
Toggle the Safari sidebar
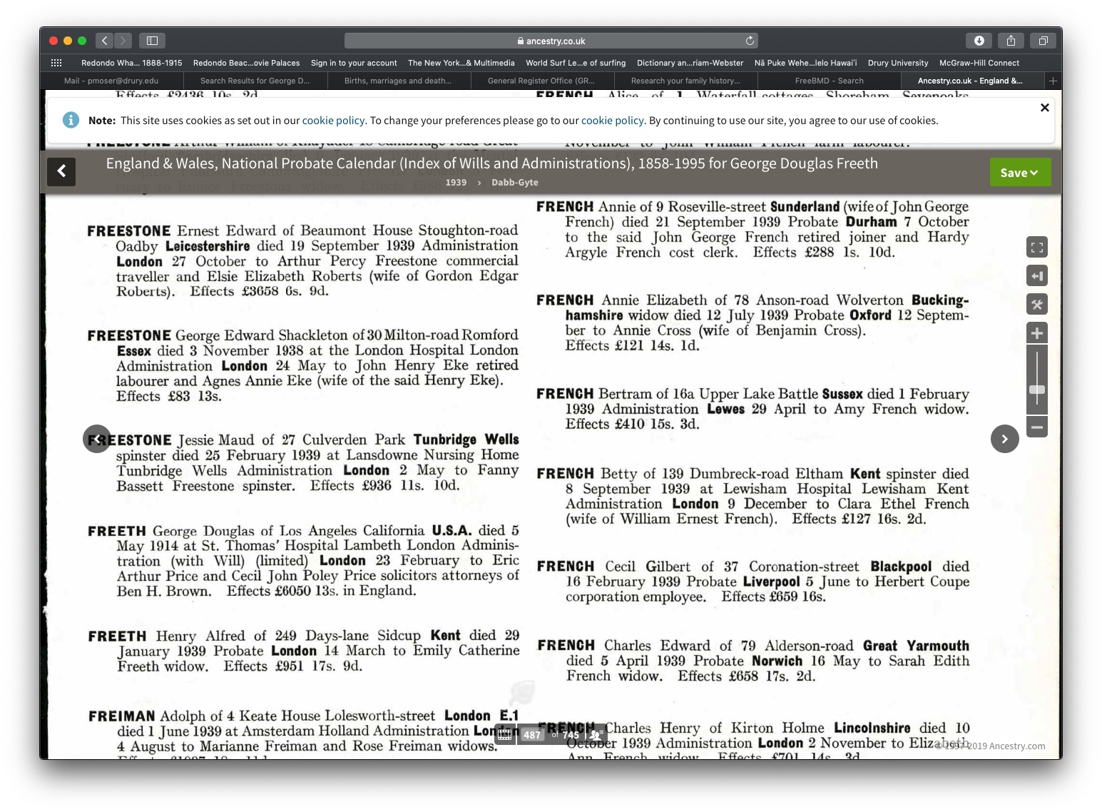point(152,41)
